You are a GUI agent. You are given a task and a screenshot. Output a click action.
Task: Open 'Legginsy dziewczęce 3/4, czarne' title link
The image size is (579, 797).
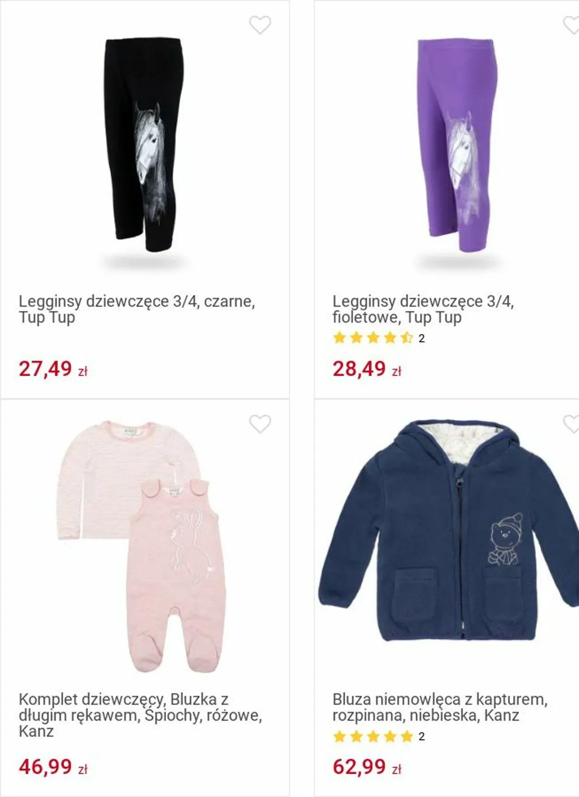tap(137, 309)
